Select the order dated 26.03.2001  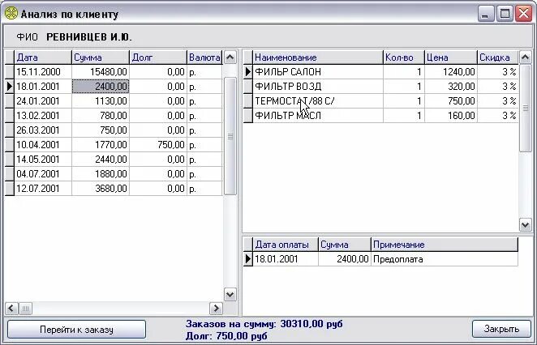pyautogui.click(x=114, y=130)
